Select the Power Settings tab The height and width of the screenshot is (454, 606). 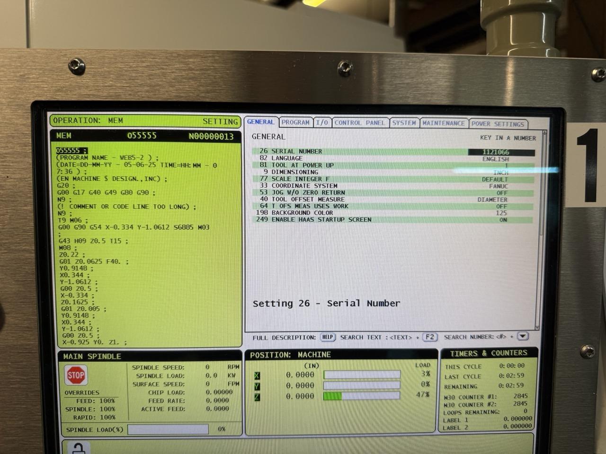click(x=498, y=124)
